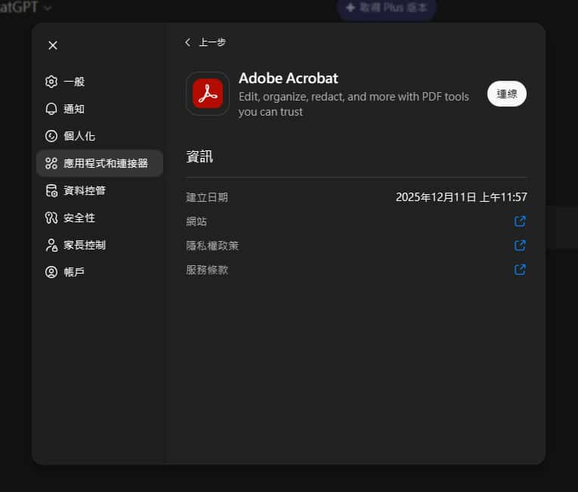
Task: Open the 帳戶 account tab
Action: [x=100, y=272]
